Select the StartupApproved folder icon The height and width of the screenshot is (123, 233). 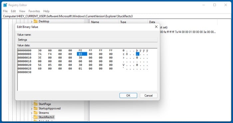click(36, 108)
